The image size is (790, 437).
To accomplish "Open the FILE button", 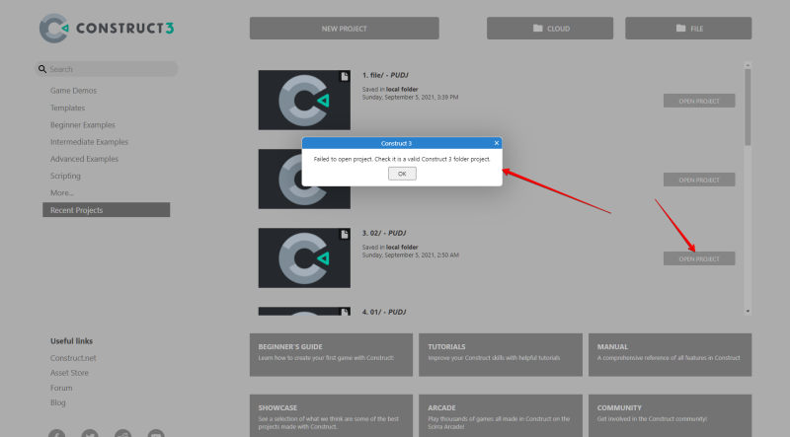I will pyautogui.click(x=688, y=29).
